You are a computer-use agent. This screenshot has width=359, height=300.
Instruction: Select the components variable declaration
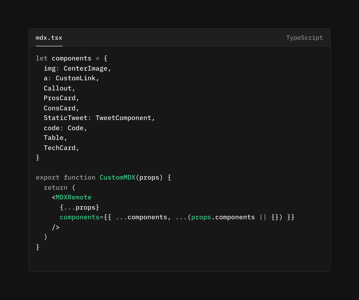tap(71, 58)
